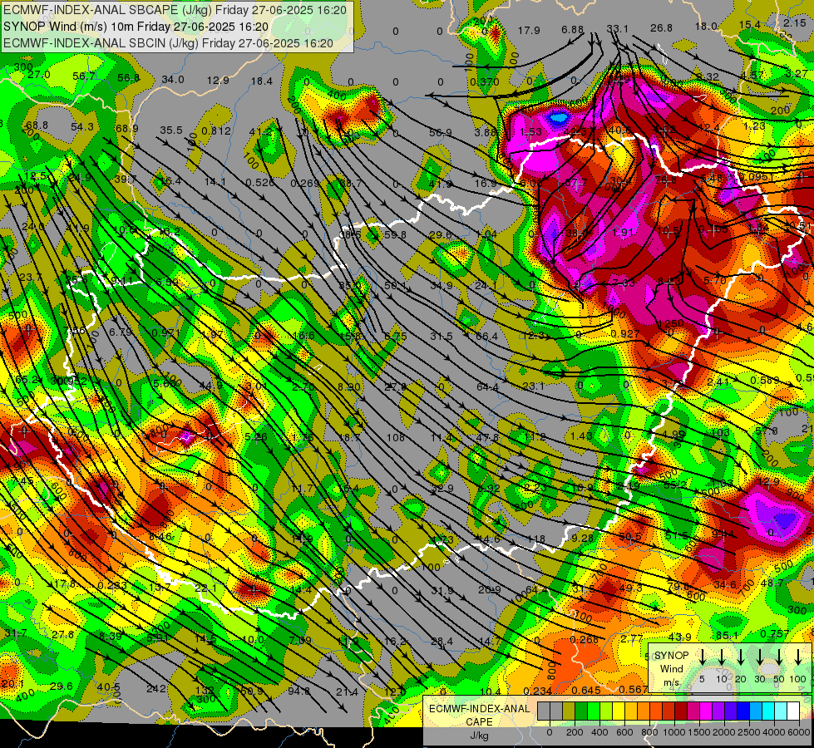The image size is (814, 748).
Task: Click the SYNOP Wind m/s legend label
Action: tap(672, 669)
